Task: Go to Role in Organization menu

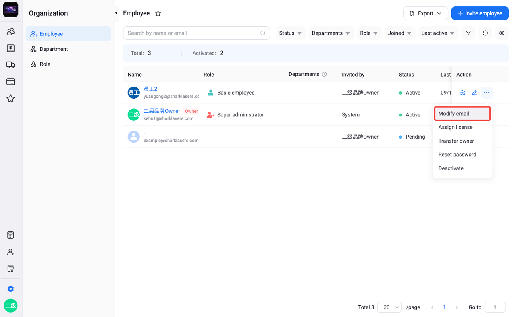Action: tap(68, 64)
